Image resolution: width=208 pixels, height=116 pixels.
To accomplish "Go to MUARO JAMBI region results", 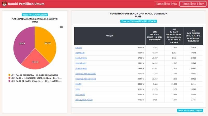I will pyautogui.click(x=80, y=68).
